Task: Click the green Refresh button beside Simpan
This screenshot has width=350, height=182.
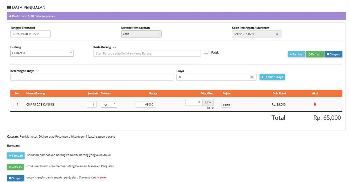Action: [x=315, y=54]
